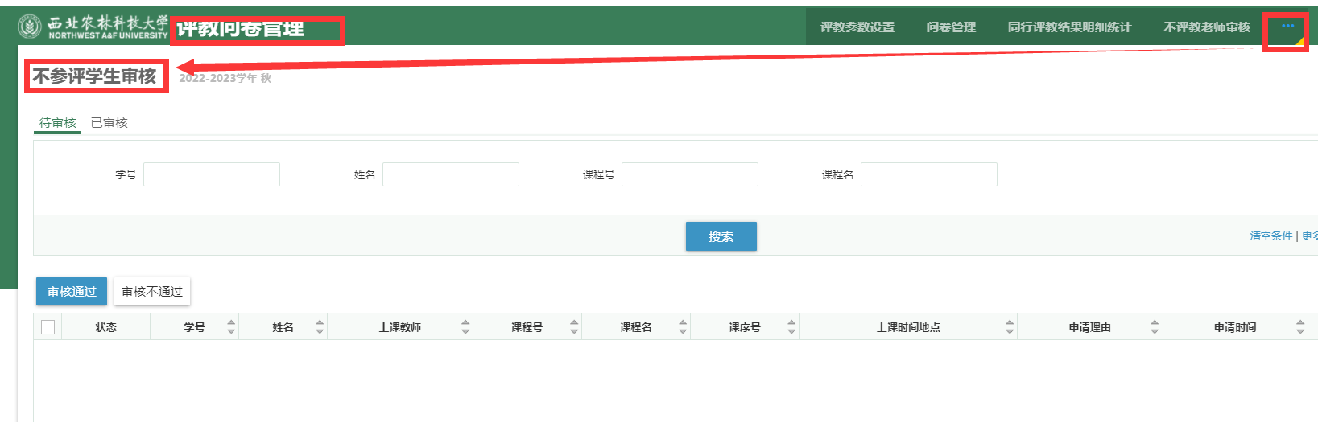Tick the select-all checkbox in table header
The image size is (1318, 422).
(x=48, y=327)
